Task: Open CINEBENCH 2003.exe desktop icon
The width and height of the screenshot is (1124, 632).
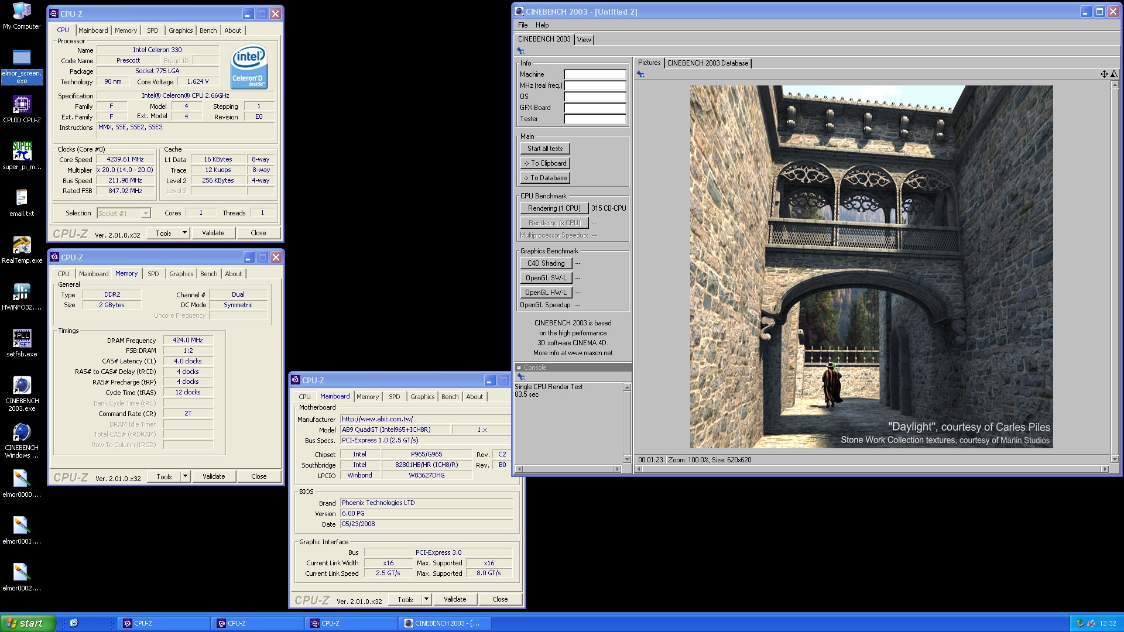Action: point(22,393)
